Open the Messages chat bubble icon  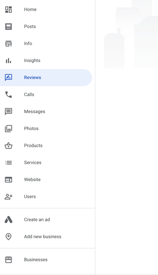[8, 112]
